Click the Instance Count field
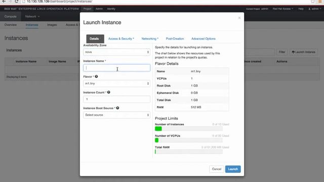Screen dimensions: 324x182 coord(117,99)
